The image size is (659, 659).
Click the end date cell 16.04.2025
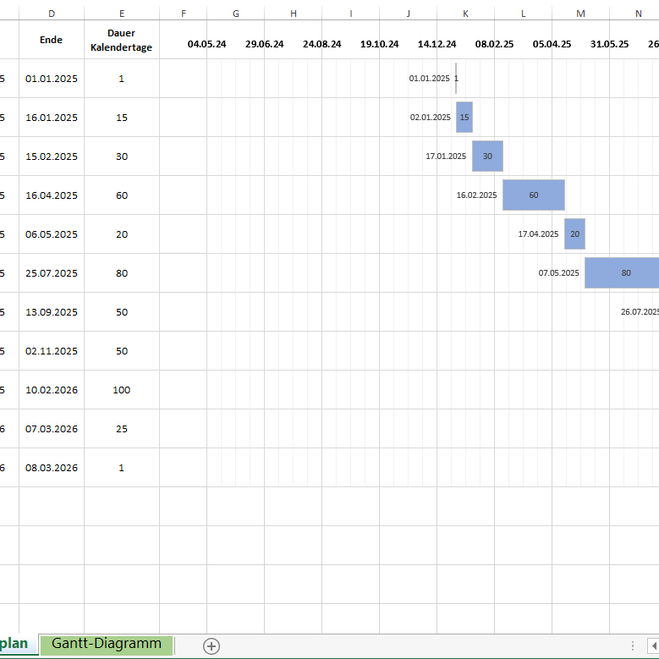[x=52, y=195]
